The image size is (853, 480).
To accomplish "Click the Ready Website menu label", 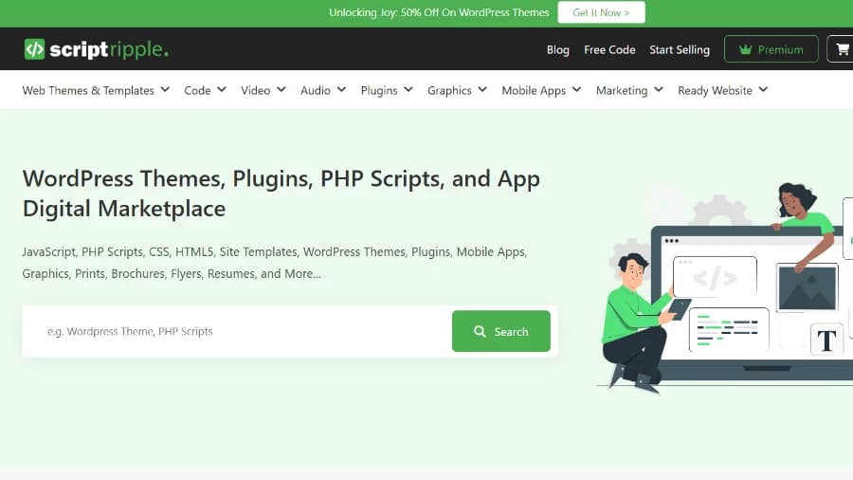I will (715, 90).
